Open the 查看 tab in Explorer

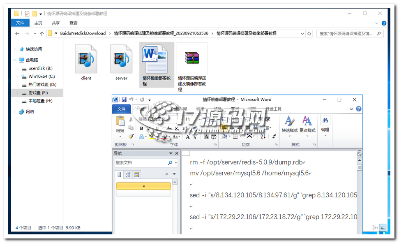[73, 23]
